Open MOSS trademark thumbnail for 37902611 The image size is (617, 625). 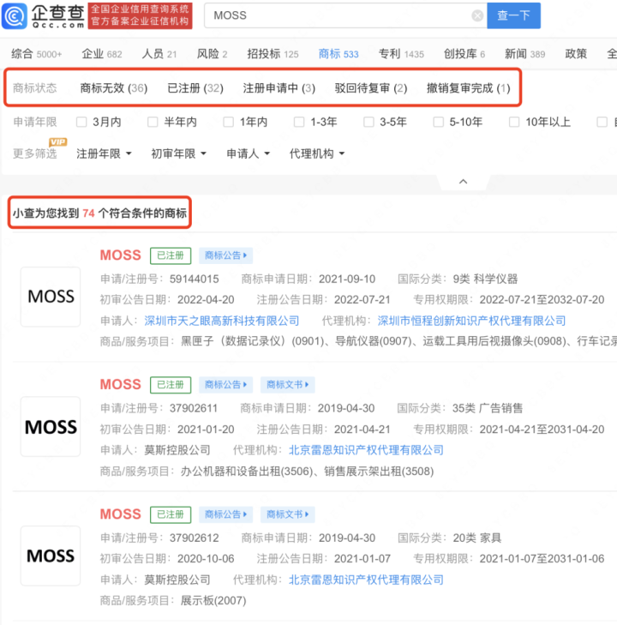(x=51, y=426)
